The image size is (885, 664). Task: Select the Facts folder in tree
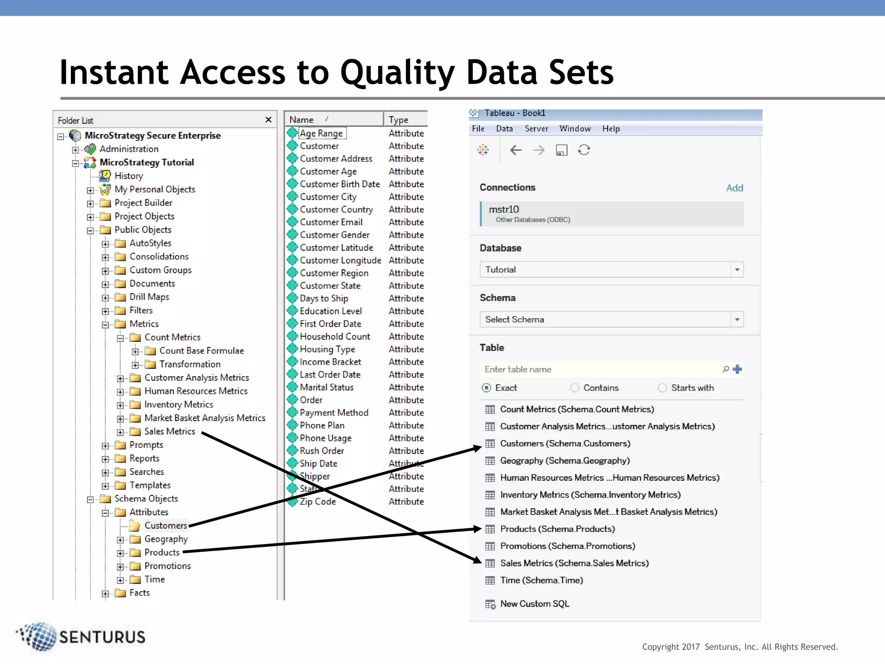click(x=140, y=593)
